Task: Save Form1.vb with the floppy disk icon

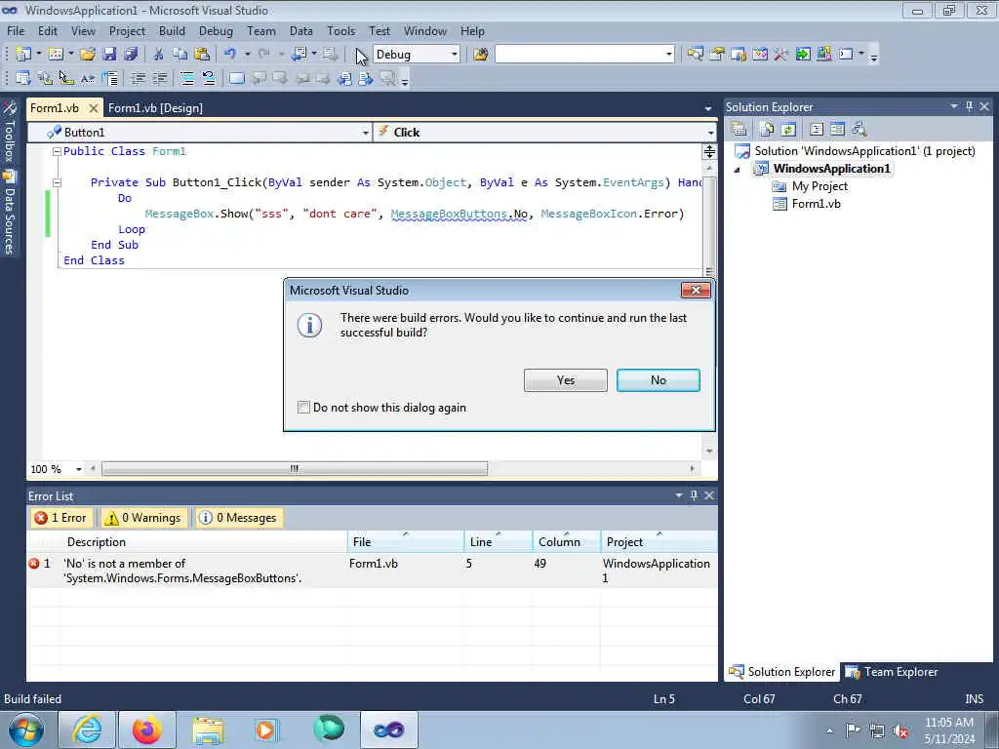Action: point(109,55)
